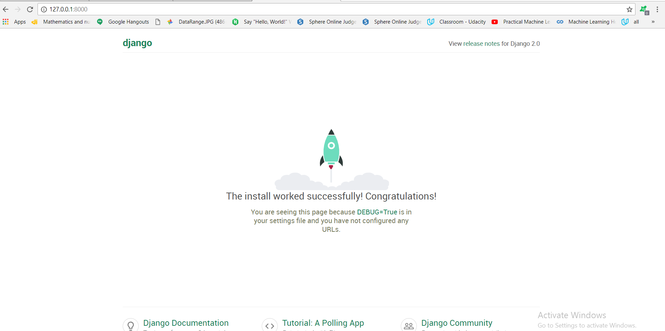View site information icon in address bar
Image resolution: width=665 pixels, height=331 pixels.
click(x=44, y=9)
